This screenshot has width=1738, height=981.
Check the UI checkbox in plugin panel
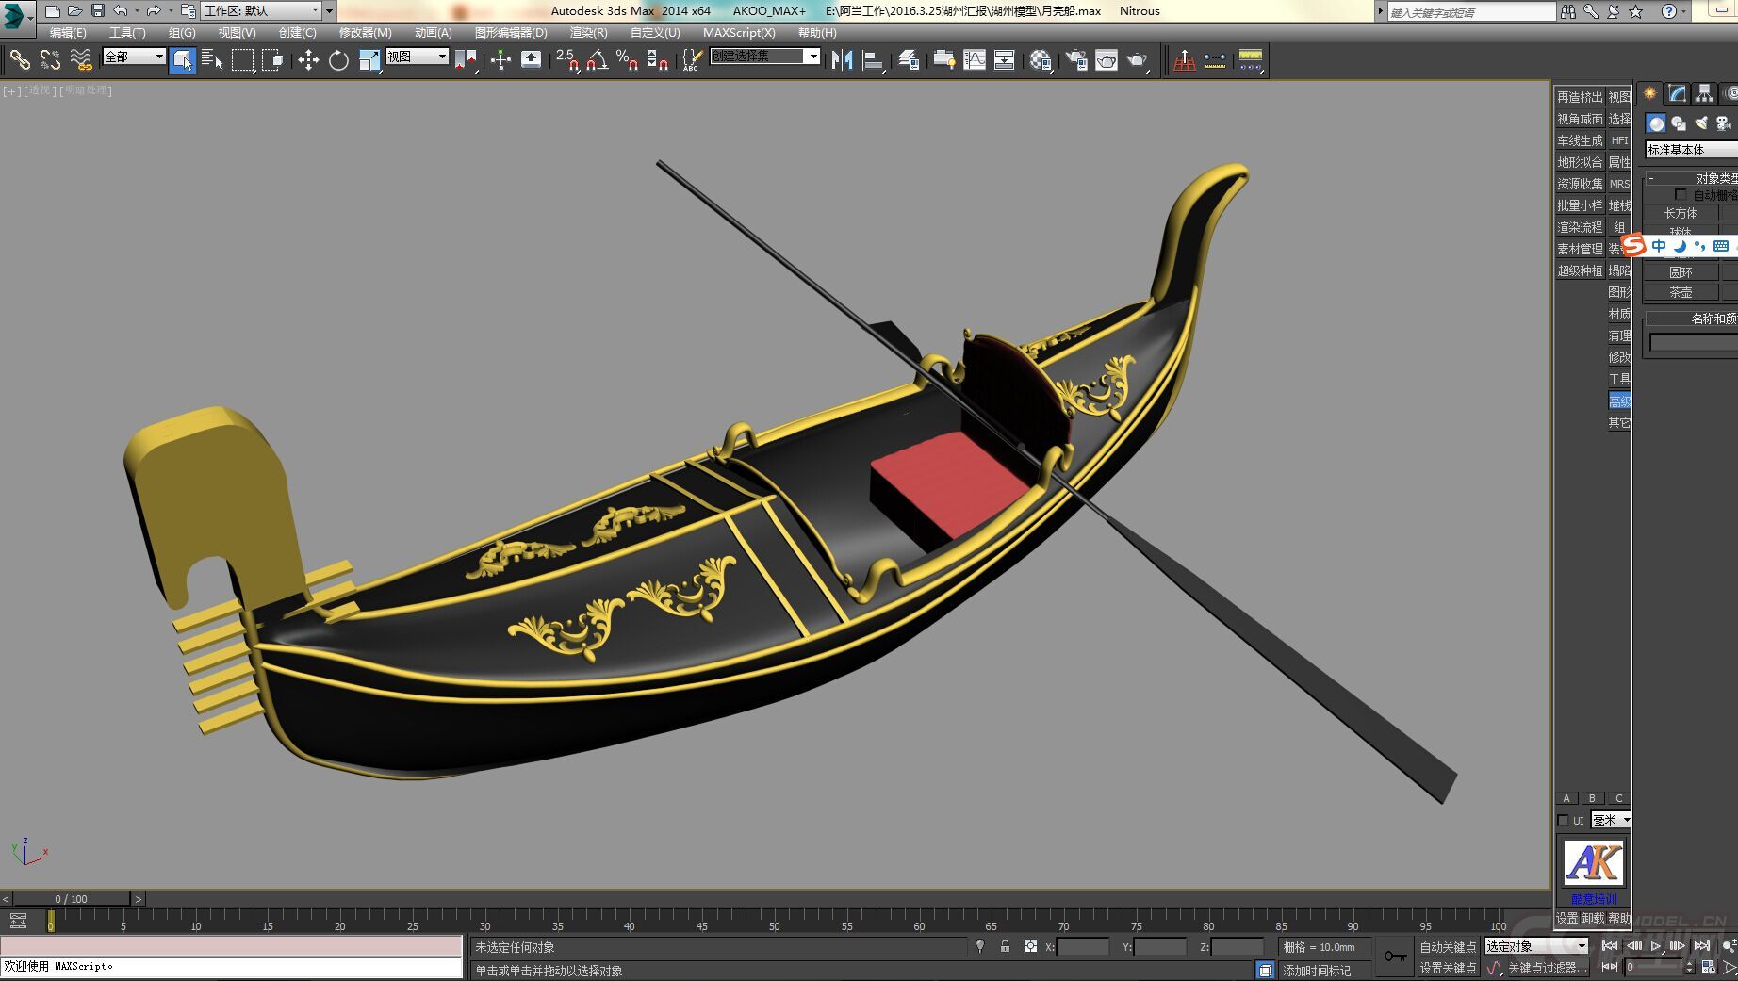click(x=1564, y=820)
